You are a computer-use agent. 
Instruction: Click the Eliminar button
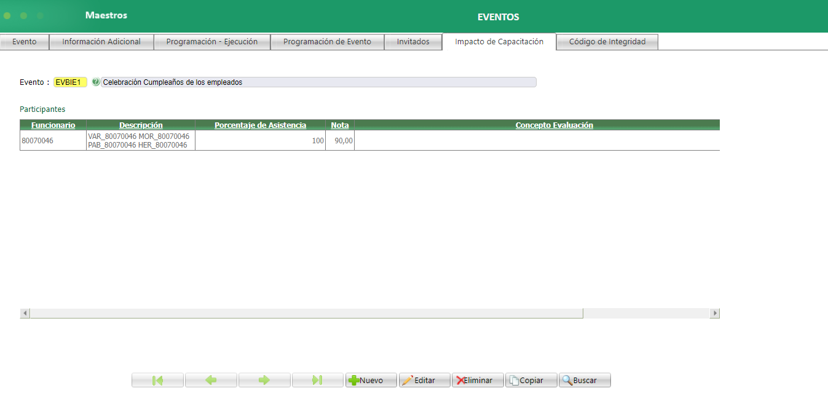pos(478,380)
